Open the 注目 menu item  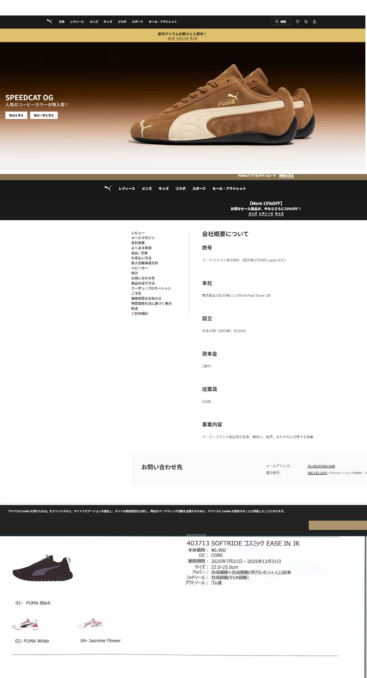pos(62,22)
